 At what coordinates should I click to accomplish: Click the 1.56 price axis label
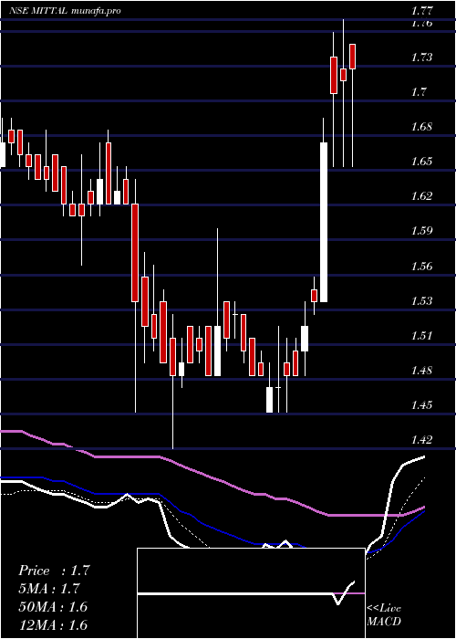point(421,267)
